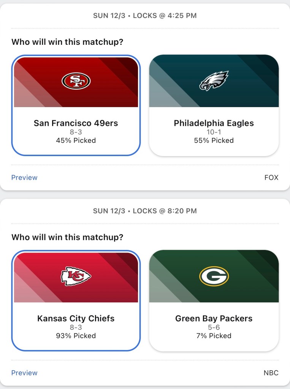Pick San Francisco 49ers team name

pyautogui.click(x=76, y=123)
